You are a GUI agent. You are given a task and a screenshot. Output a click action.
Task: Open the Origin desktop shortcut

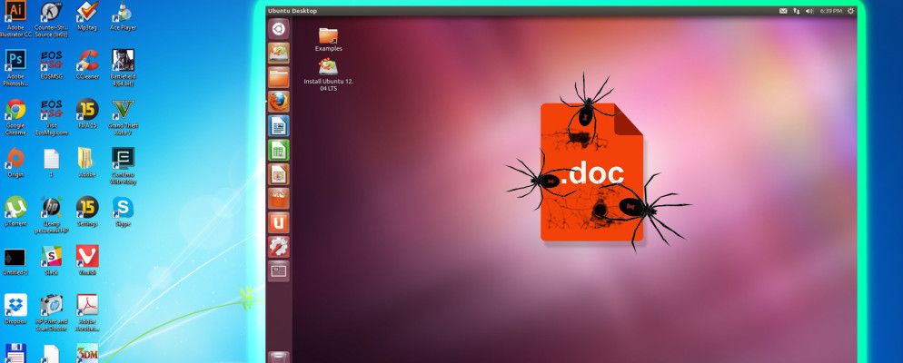pos(15,162)
